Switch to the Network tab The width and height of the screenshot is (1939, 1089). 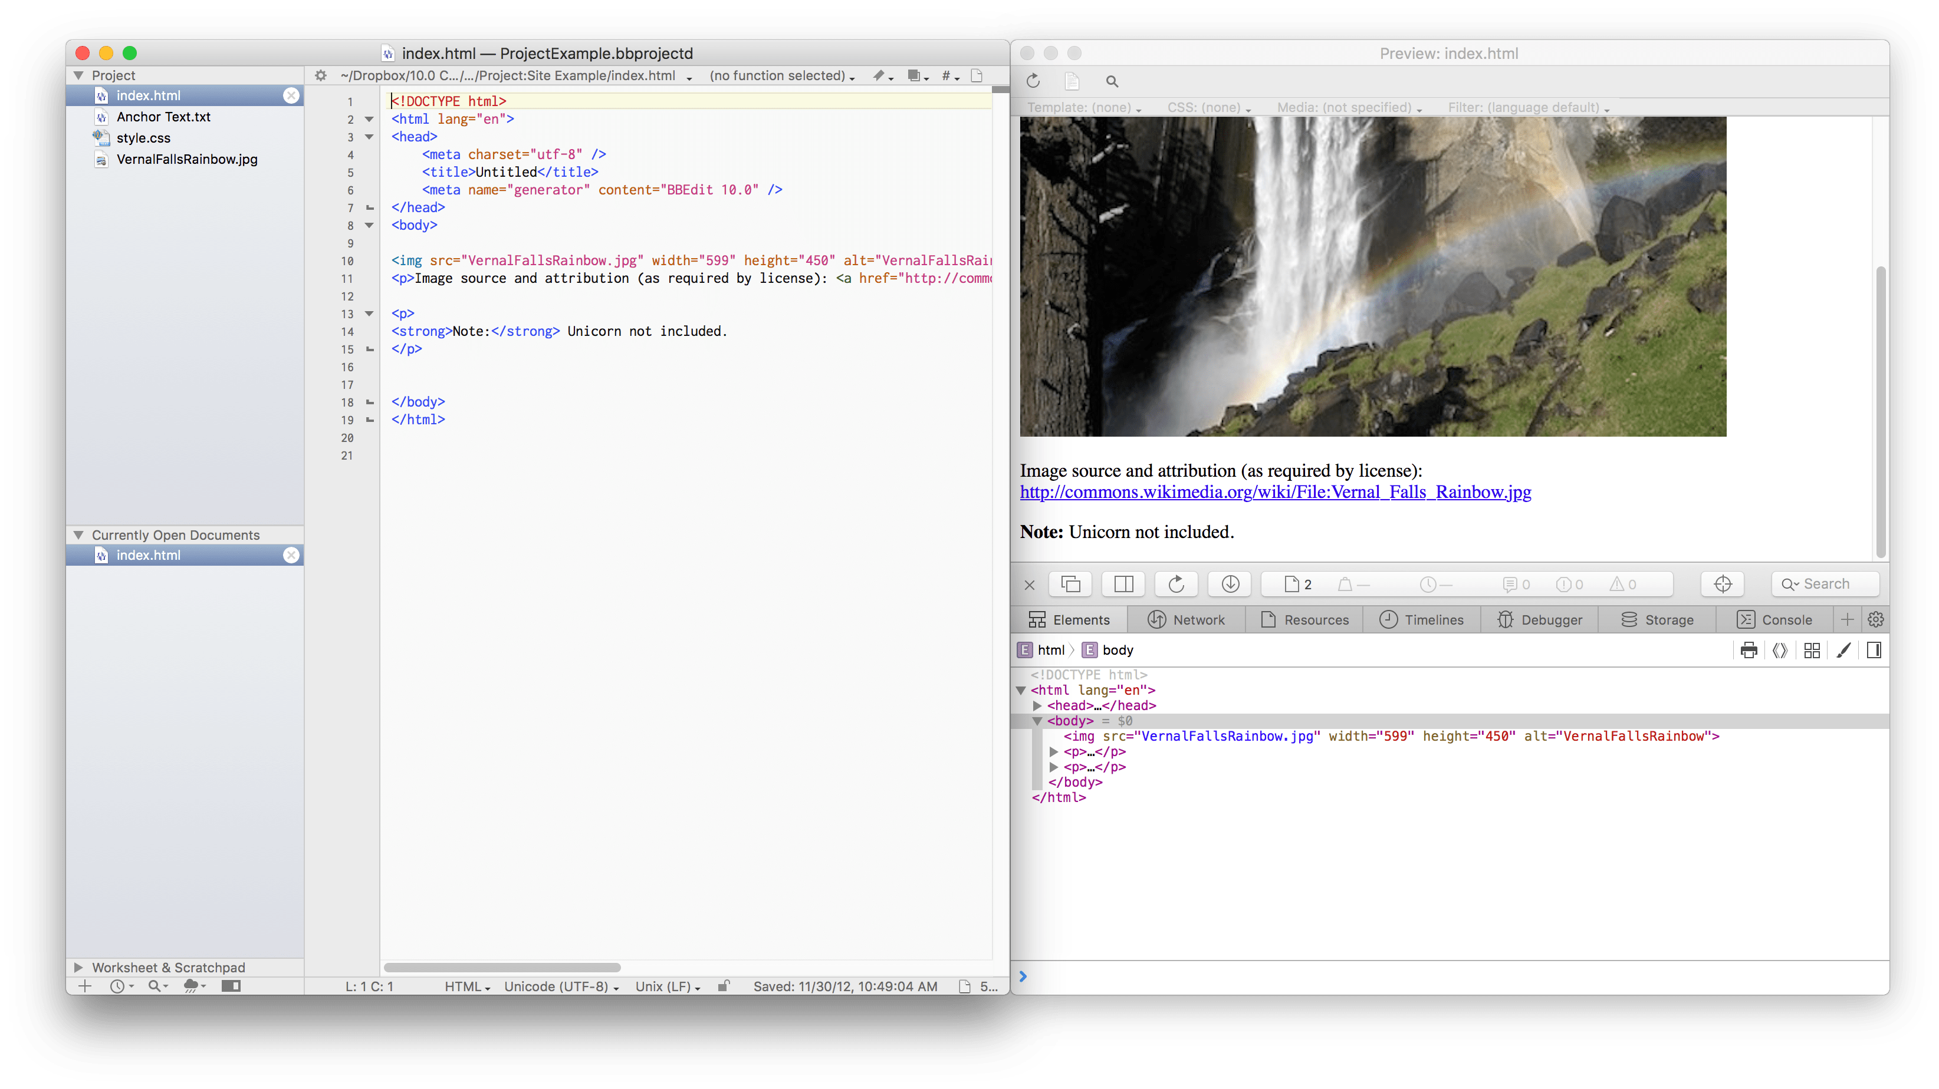pos(1187,620)
